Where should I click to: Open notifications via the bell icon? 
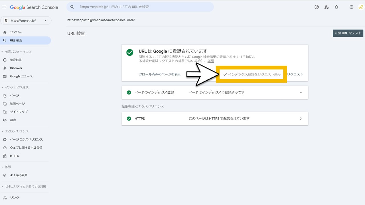336,7
